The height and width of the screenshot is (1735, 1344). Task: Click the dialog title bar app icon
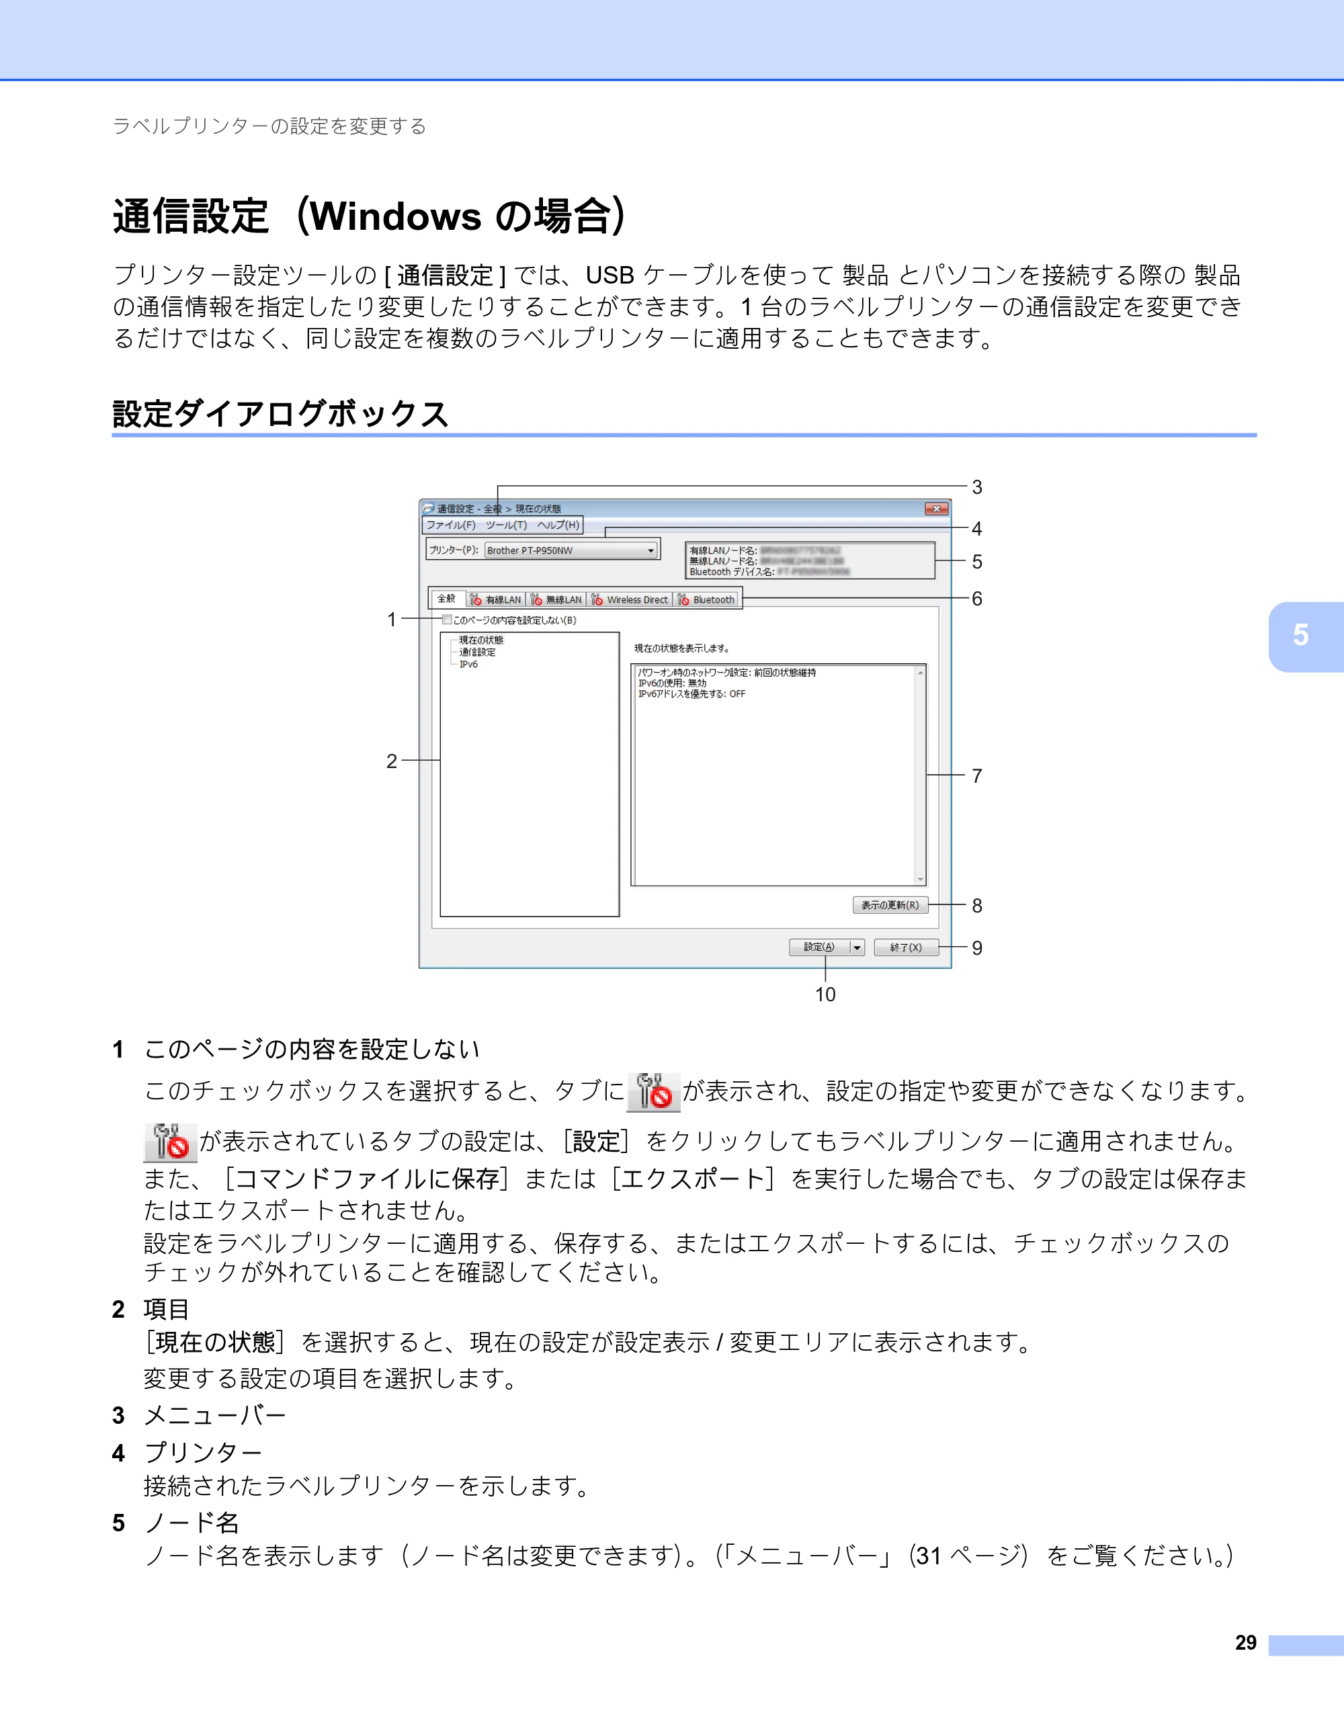[x=429, y=509]
